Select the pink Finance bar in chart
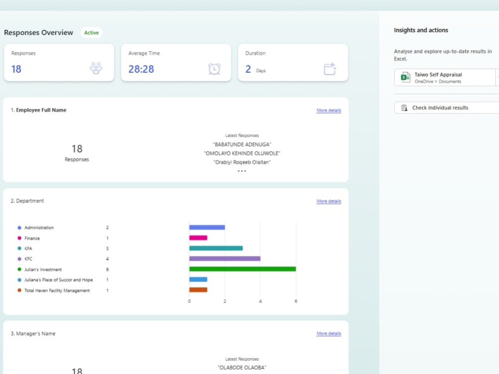The image size is (499, 374). coord(198,238)
